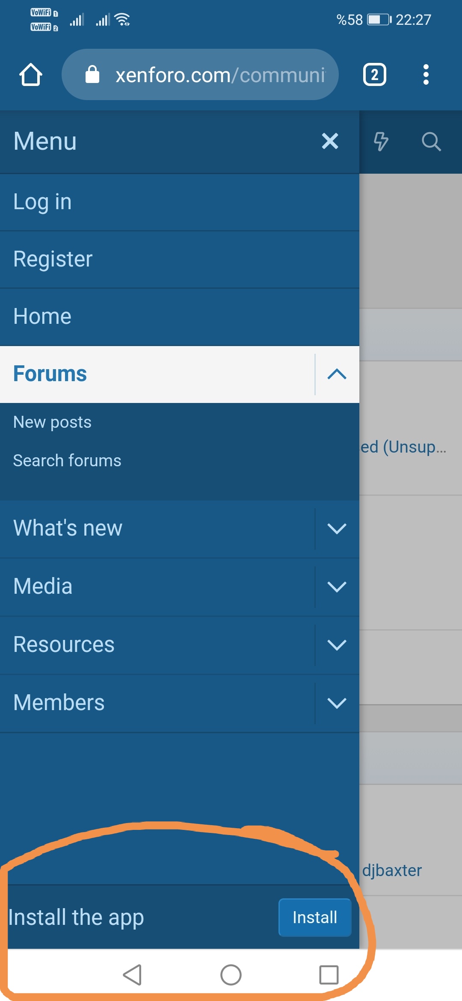Tap the browser home icon
Image resolution: width=462 pixels, height=1001 pixels.
click(31, 75)
